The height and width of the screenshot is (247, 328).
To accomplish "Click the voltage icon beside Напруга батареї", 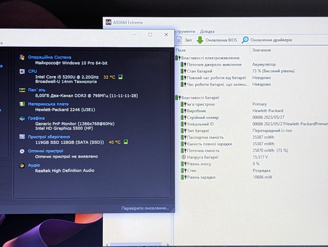I will 183,157.
